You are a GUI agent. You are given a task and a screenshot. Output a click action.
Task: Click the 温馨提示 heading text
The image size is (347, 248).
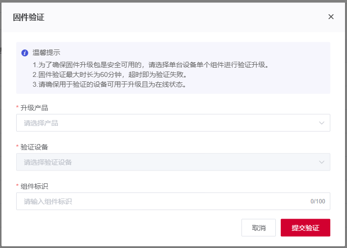pos(46,52)
